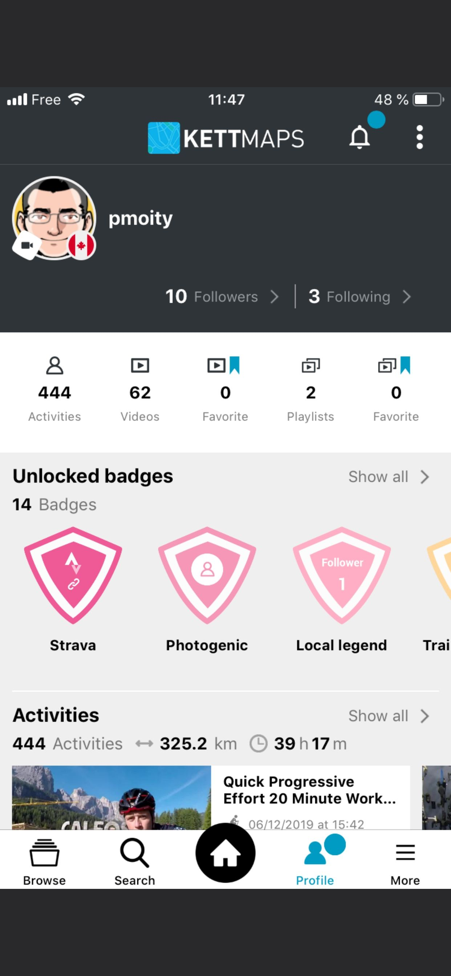Screen dimensions: 451x976
Task: View the 444 Activities stat
Action: tap(54, 389)
